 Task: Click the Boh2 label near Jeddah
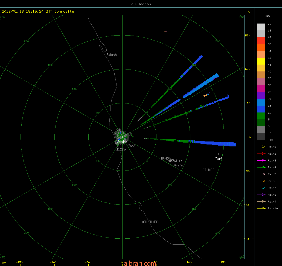tap(132, 146)
